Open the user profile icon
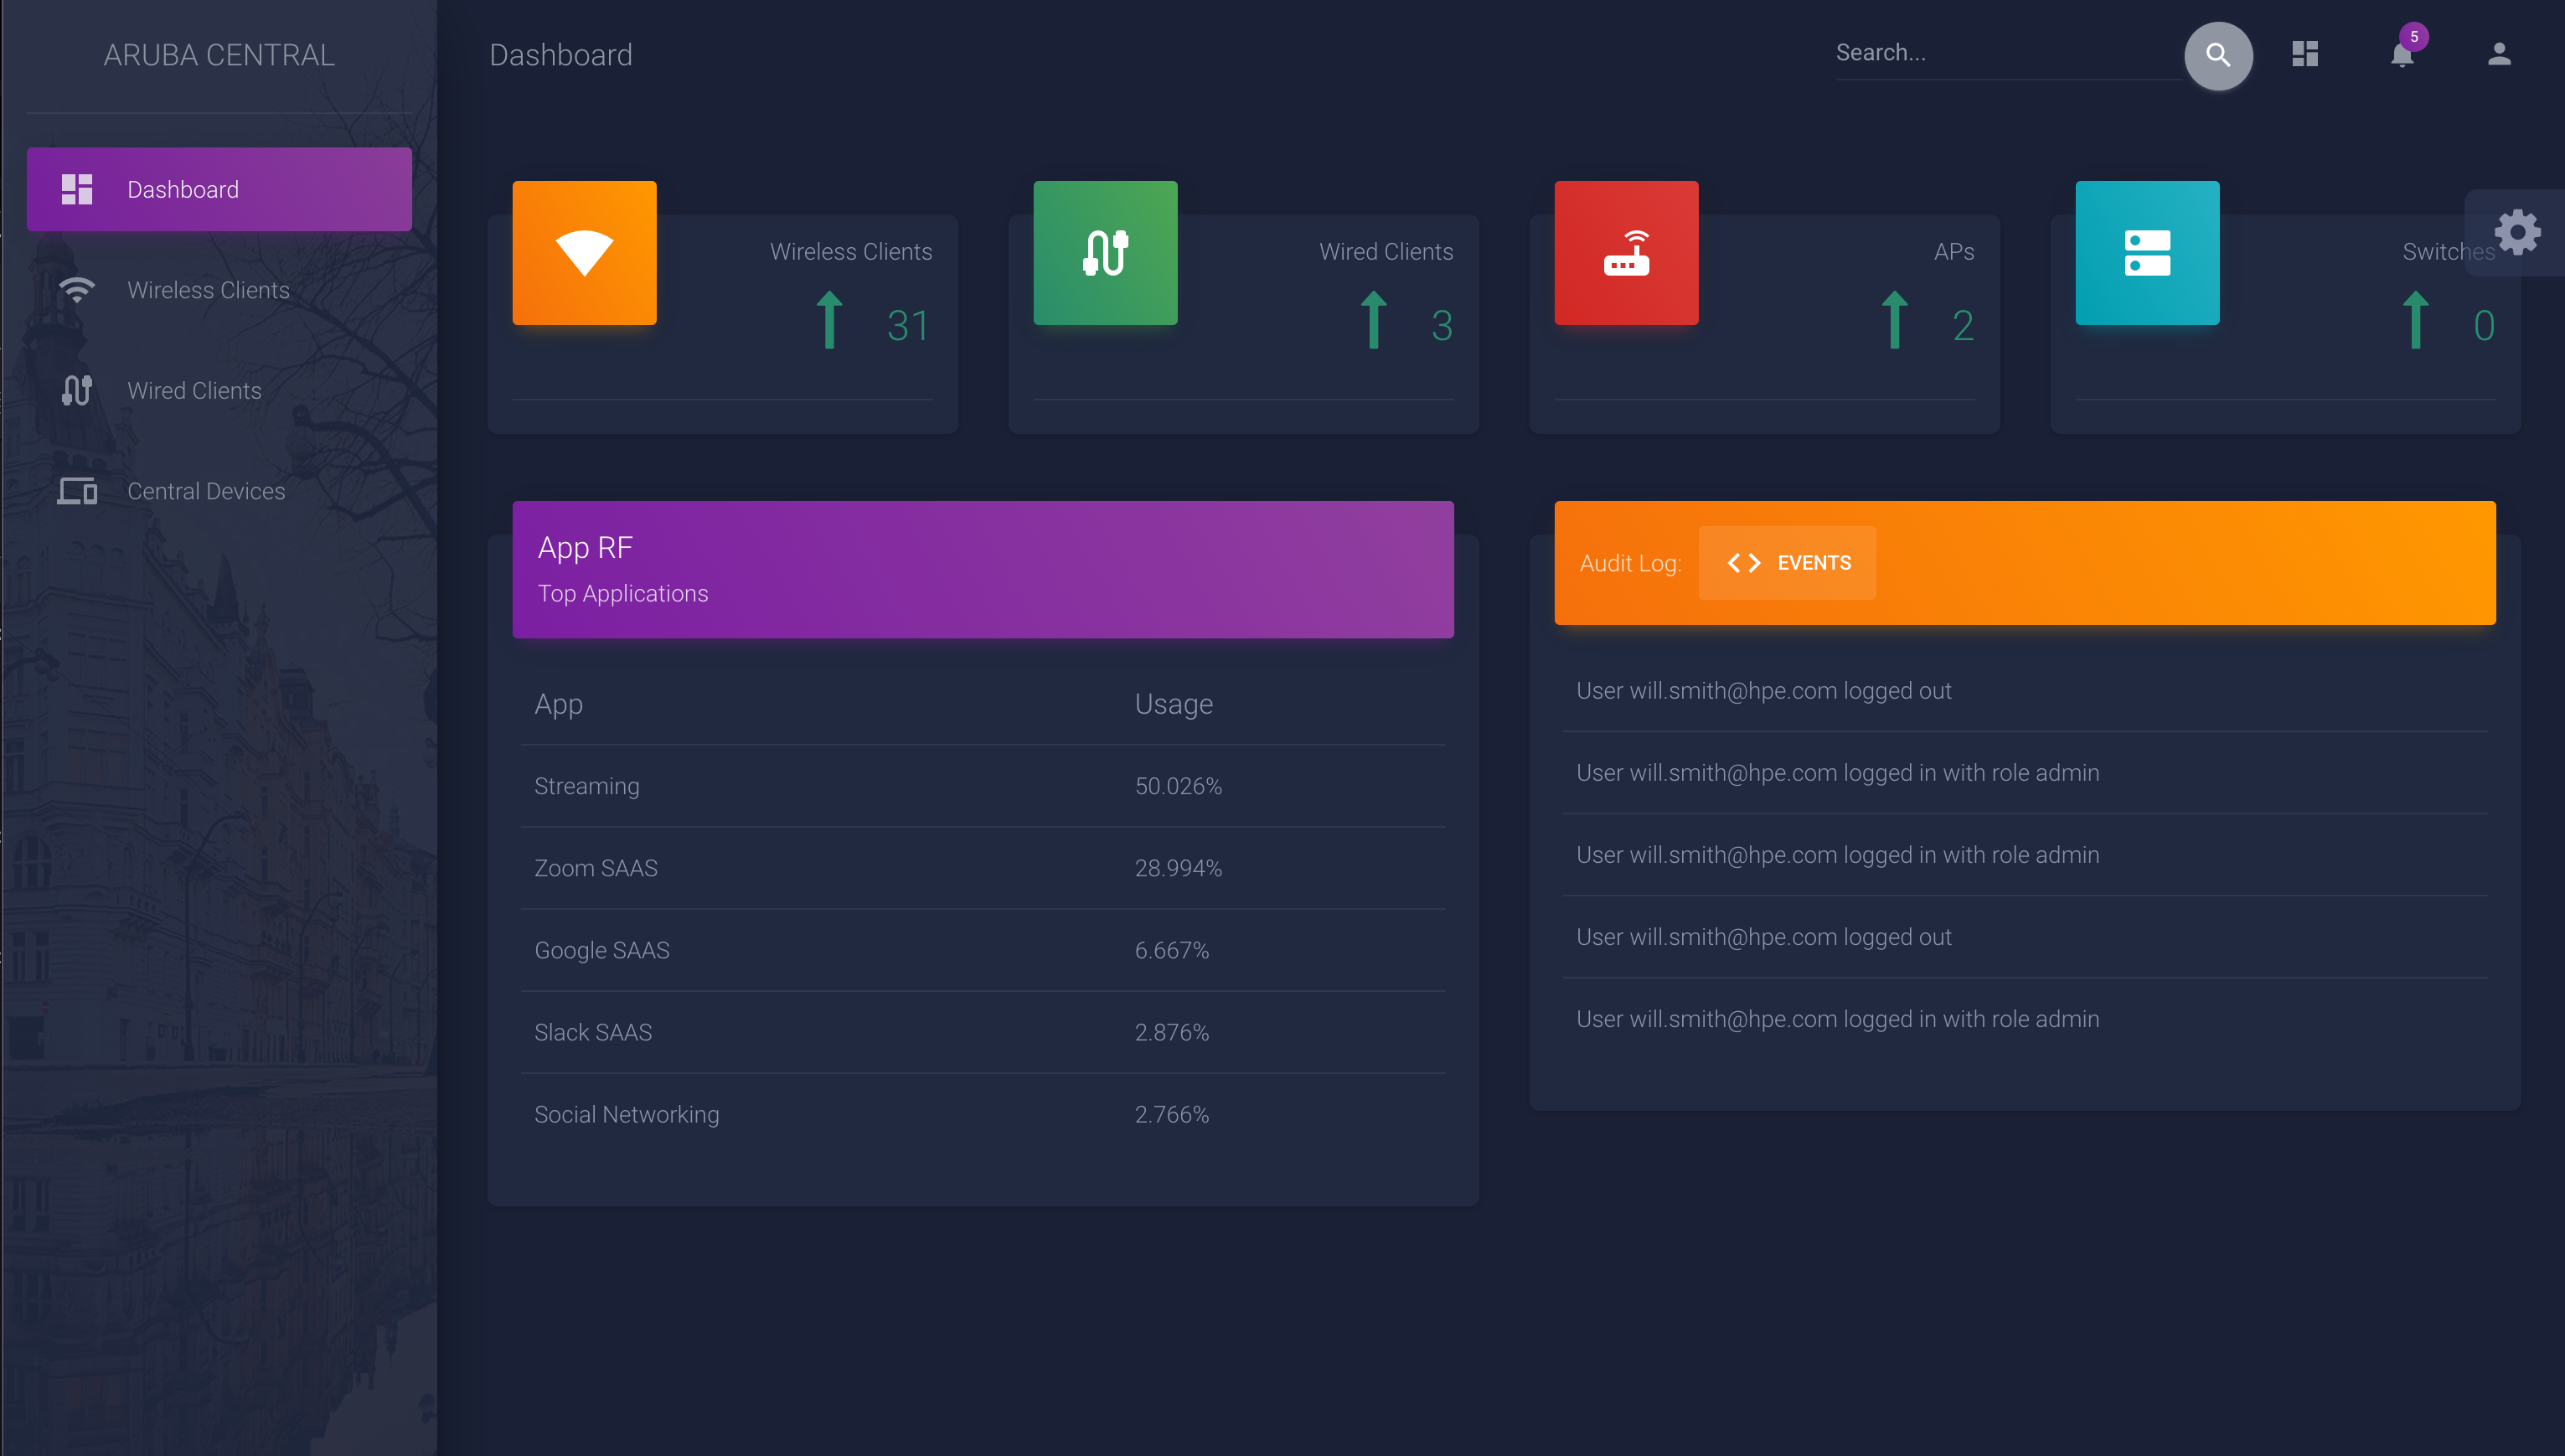The image size is (2565, 1456). pyautogui.click(x=2498, y=55)
